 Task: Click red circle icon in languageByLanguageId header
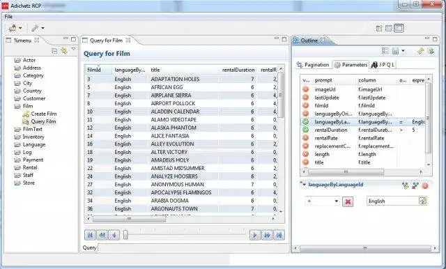425,185
